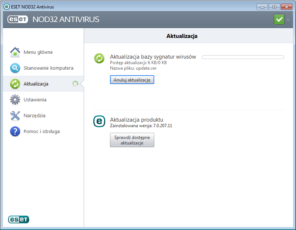Click Zainstalowana wersja: 7.0.207.11 text
Screen dimensions: 296x230
[x=141, y=126]
